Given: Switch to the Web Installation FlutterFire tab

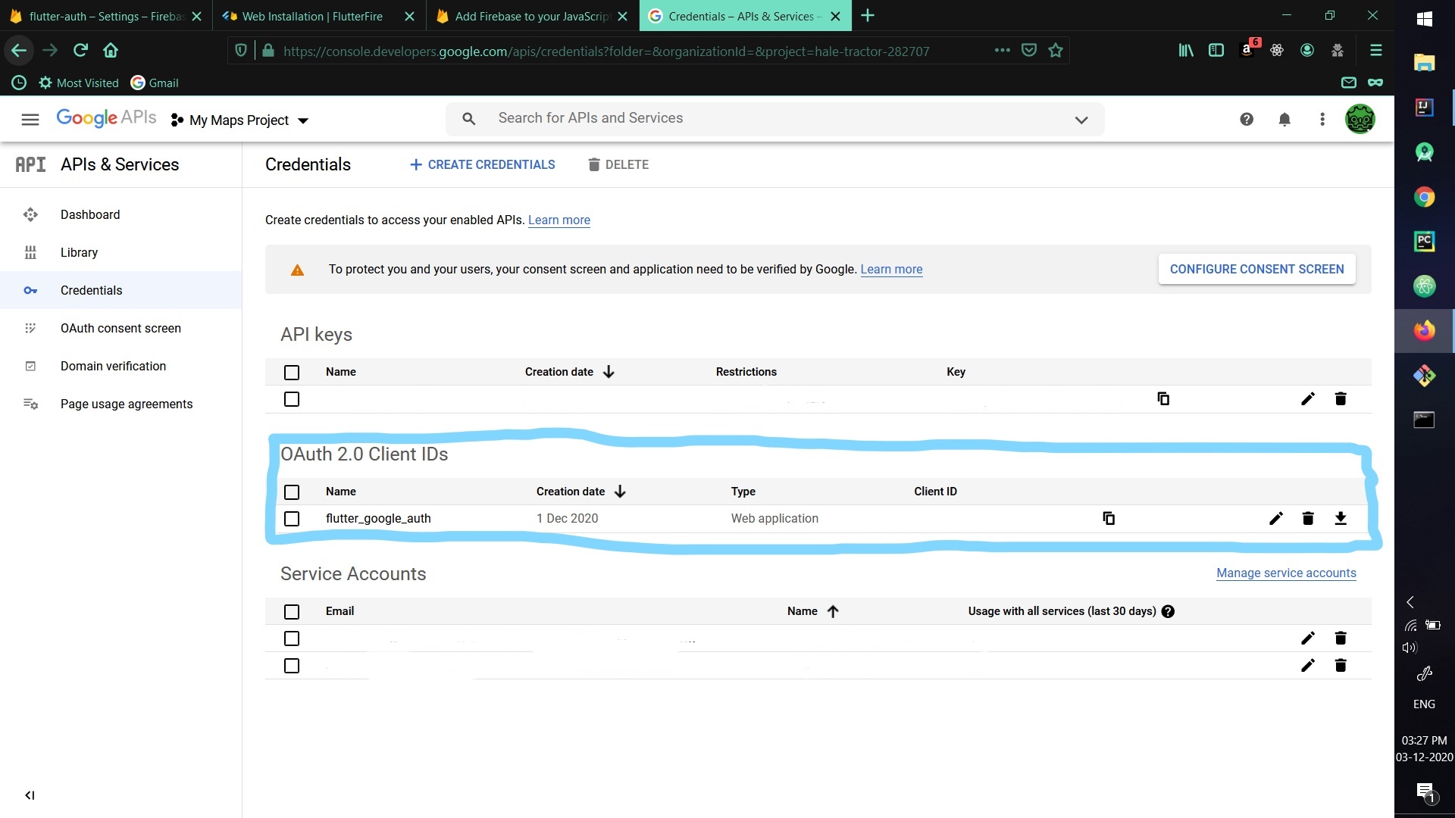Looking at the screenshot, I should [312, 16].
